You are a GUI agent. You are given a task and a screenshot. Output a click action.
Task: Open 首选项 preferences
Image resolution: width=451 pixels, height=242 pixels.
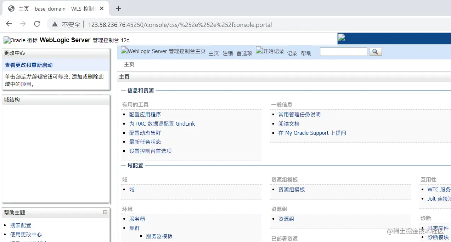coord(244,53)
